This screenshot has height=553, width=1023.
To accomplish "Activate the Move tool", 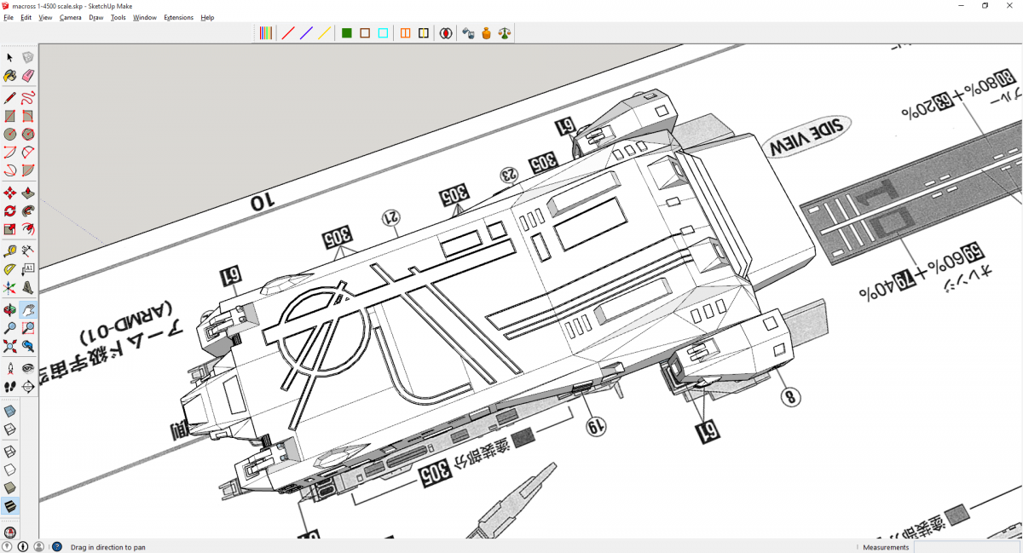I will pyautogui.click(x=10, y=193).
